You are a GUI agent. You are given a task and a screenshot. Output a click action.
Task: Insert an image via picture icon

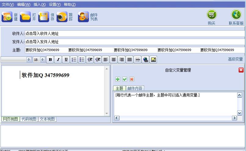click(153, 60)
